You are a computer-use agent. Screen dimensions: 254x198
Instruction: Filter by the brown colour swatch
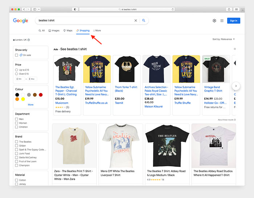(35, 95)
